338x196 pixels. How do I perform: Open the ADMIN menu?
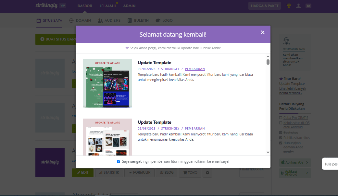coord(129,6)
